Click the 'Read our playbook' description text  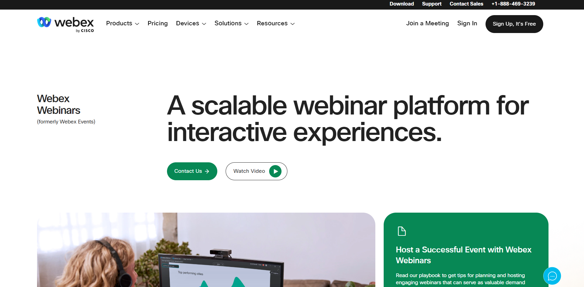pos(461,279)
